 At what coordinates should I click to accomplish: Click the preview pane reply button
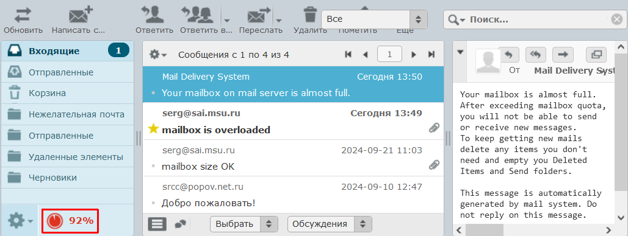tap(508, 55)
